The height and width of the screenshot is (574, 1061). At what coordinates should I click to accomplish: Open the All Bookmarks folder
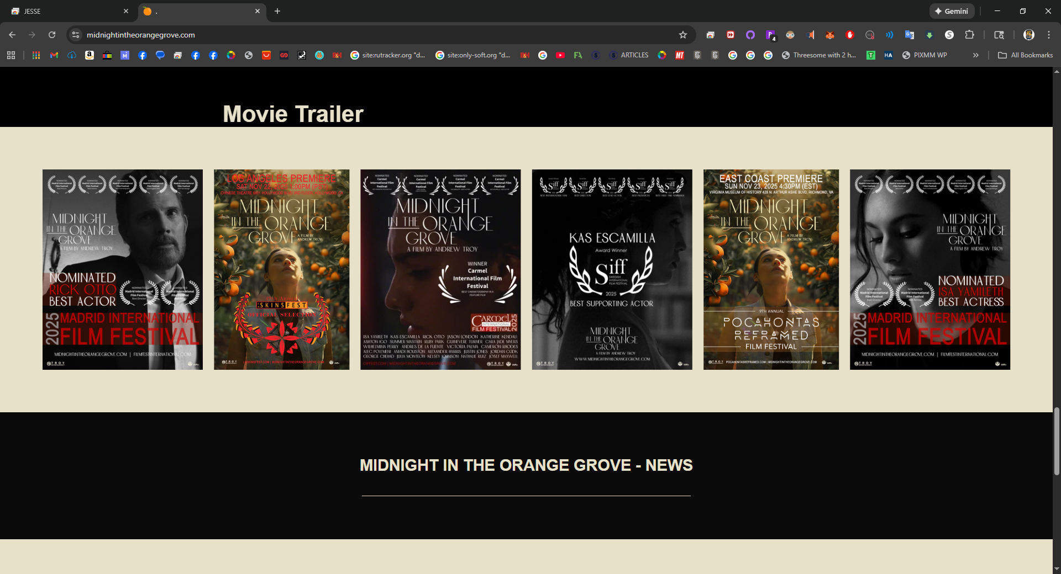[x=1025, y=55]
